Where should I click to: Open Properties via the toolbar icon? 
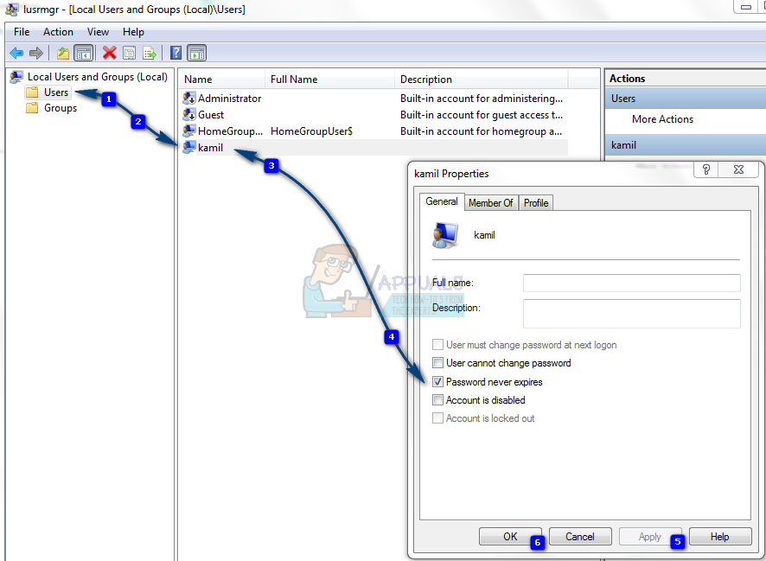pos(130,53)
